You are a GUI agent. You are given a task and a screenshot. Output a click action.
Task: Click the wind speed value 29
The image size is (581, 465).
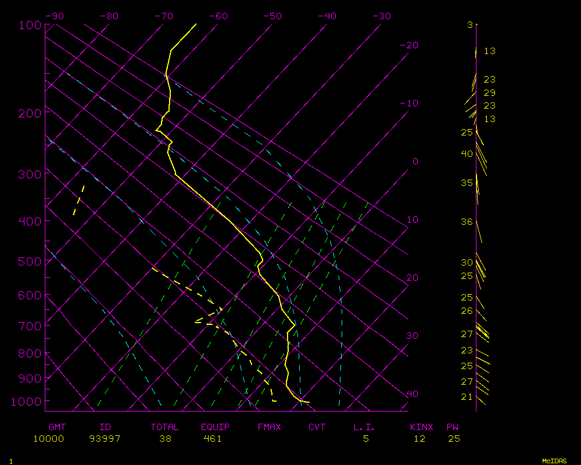[489, 92]
